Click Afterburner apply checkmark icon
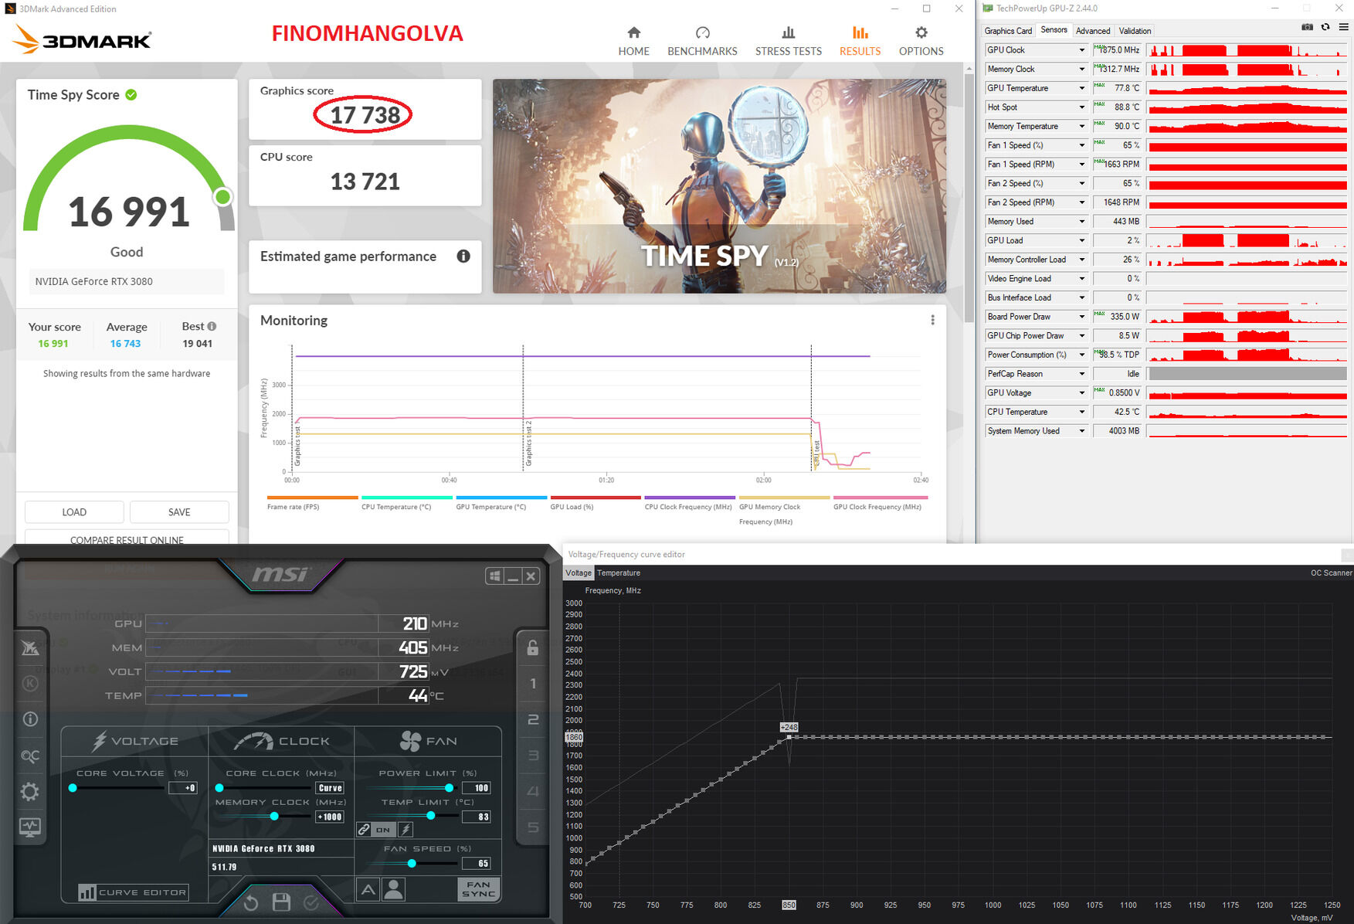1354x924 pixels. click(311, 902)
